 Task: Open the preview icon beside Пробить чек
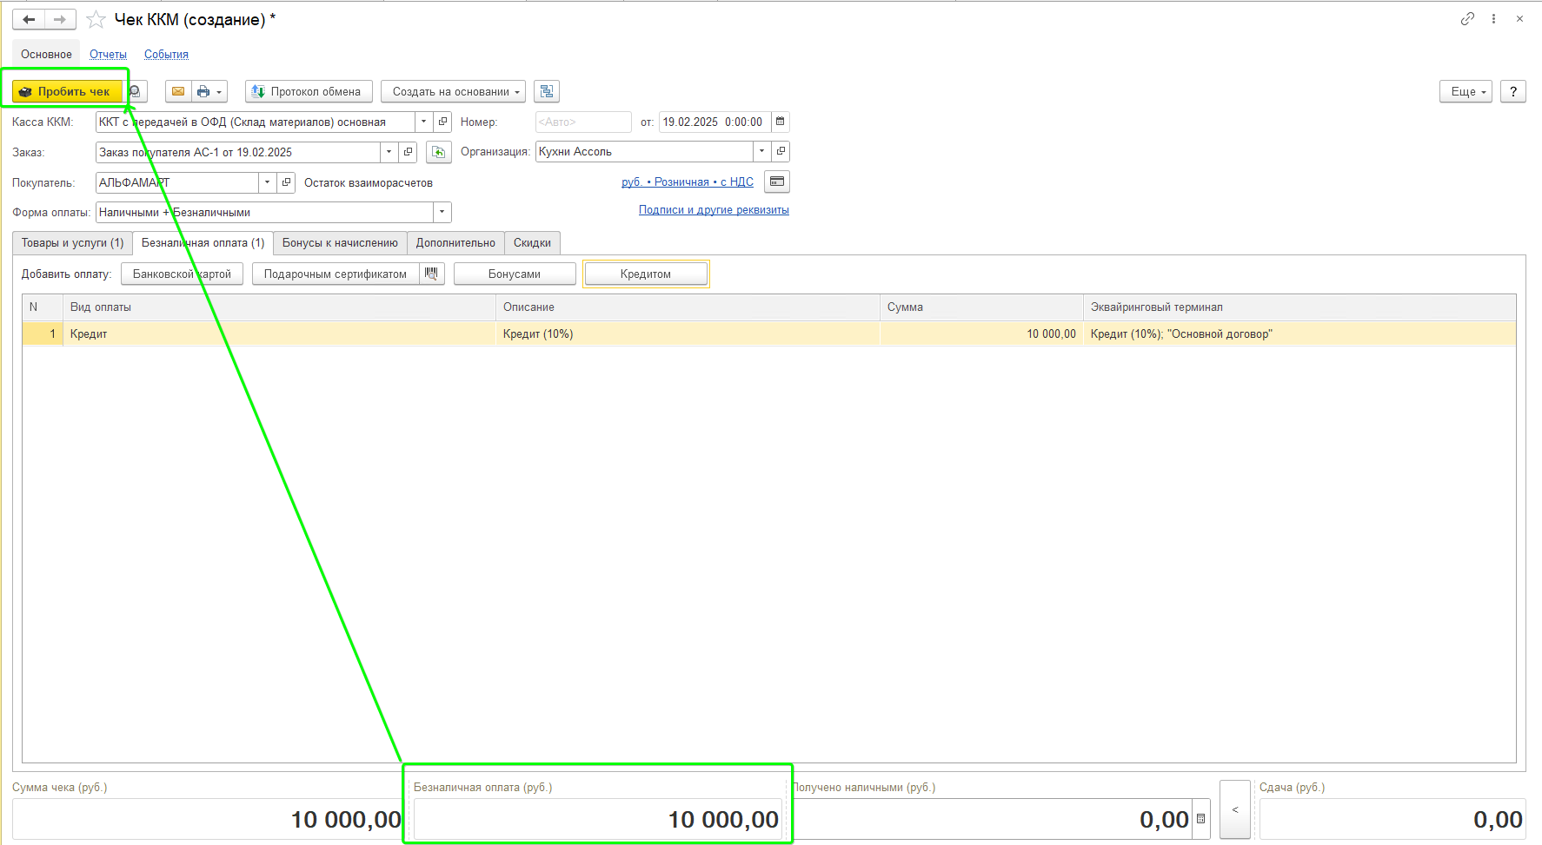pos(136,91)
